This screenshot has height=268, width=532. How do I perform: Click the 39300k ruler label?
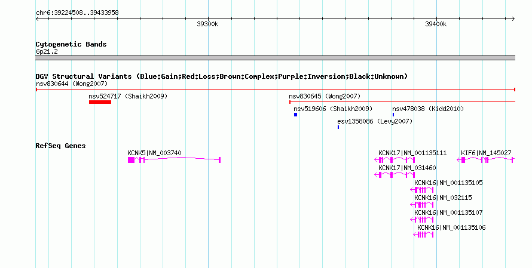207,24
